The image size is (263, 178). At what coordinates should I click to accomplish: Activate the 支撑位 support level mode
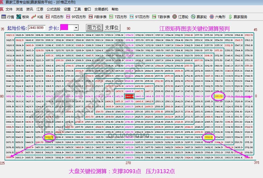tap(112, 27)
